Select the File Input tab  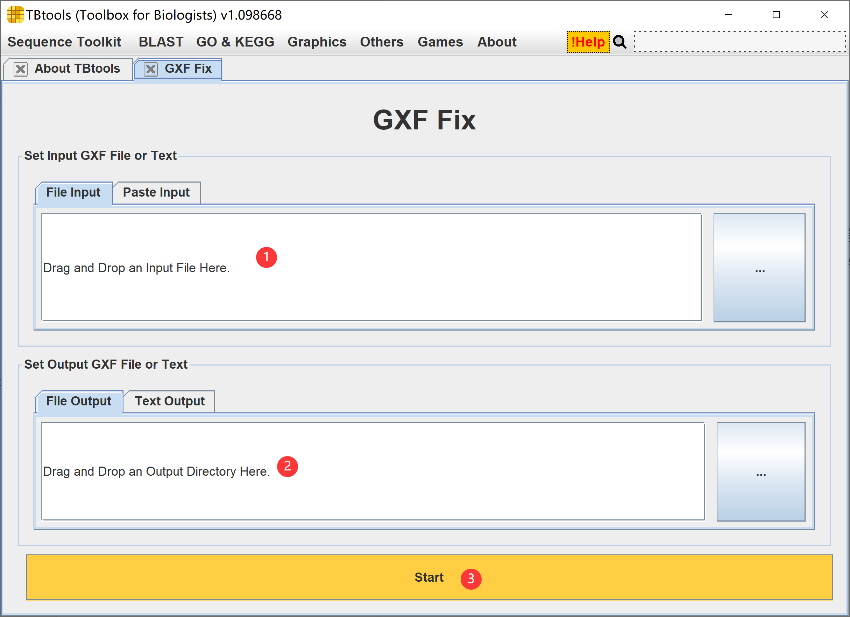tap(73, 193)
